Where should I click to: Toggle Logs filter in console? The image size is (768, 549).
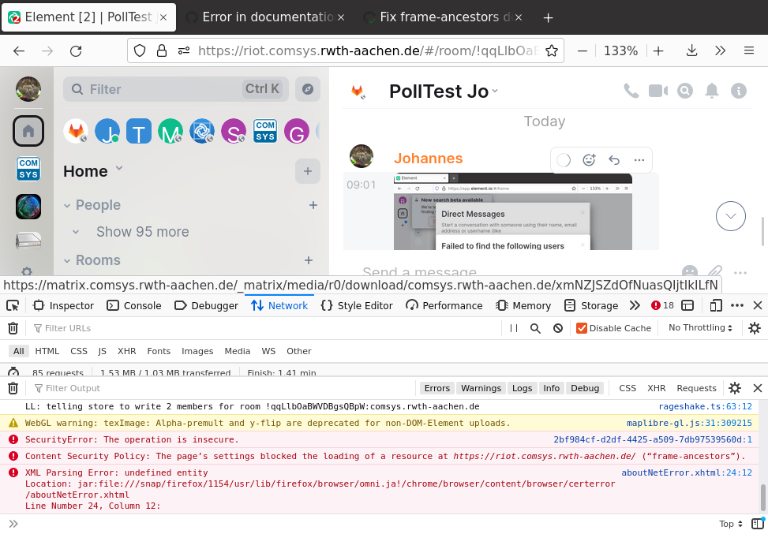coord(522,388)
